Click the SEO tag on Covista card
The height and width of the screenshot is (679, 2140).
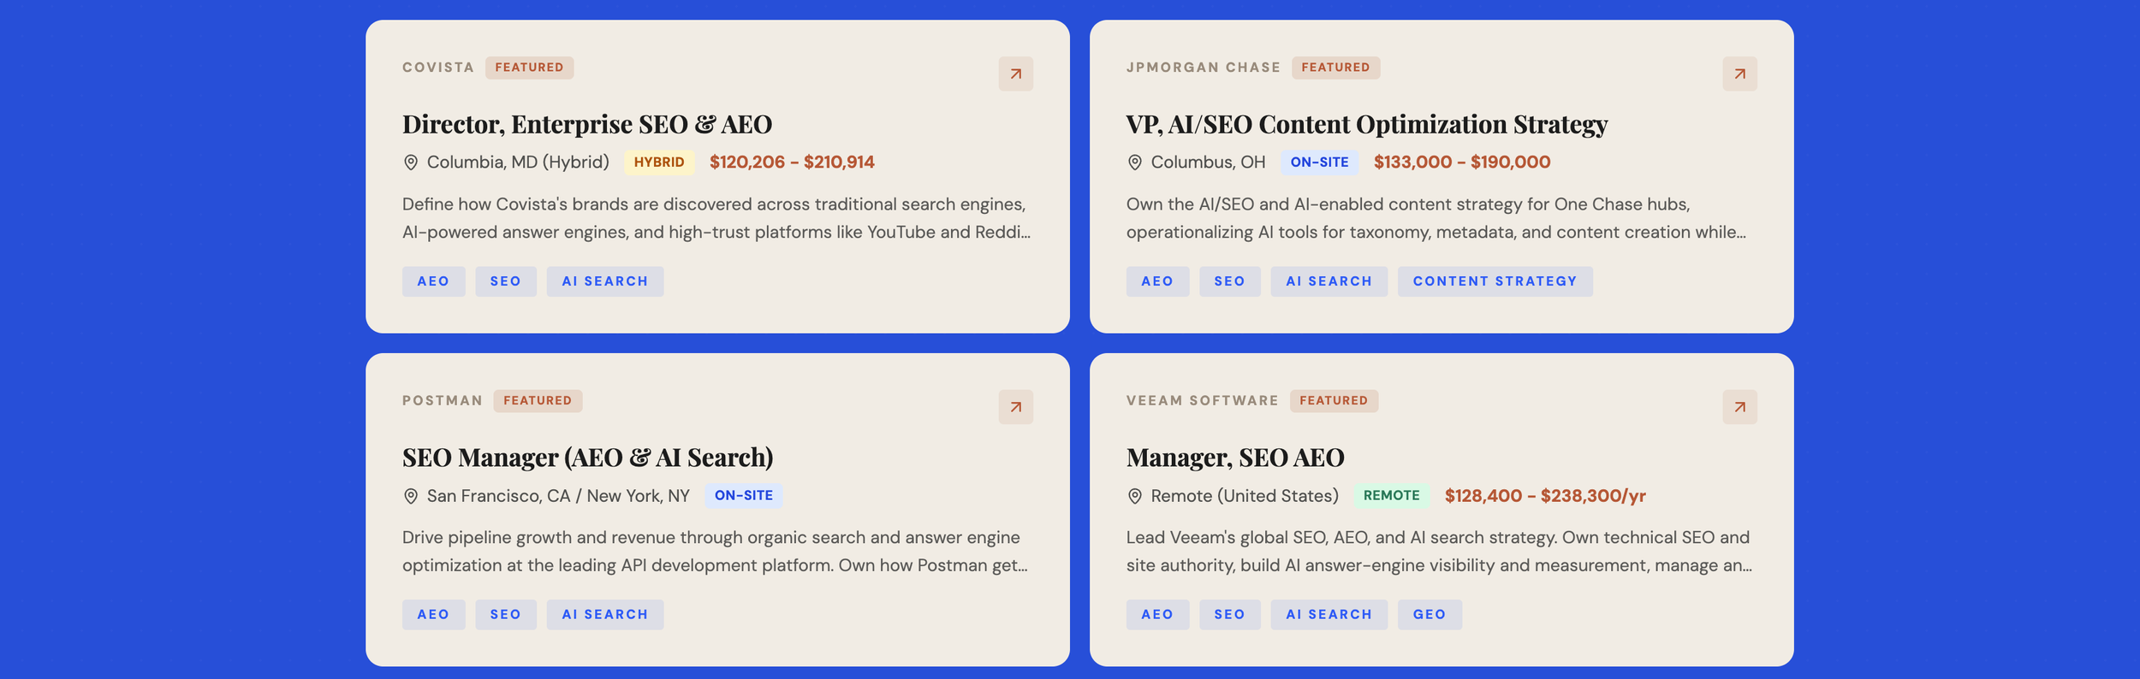(x=505, y=281)
